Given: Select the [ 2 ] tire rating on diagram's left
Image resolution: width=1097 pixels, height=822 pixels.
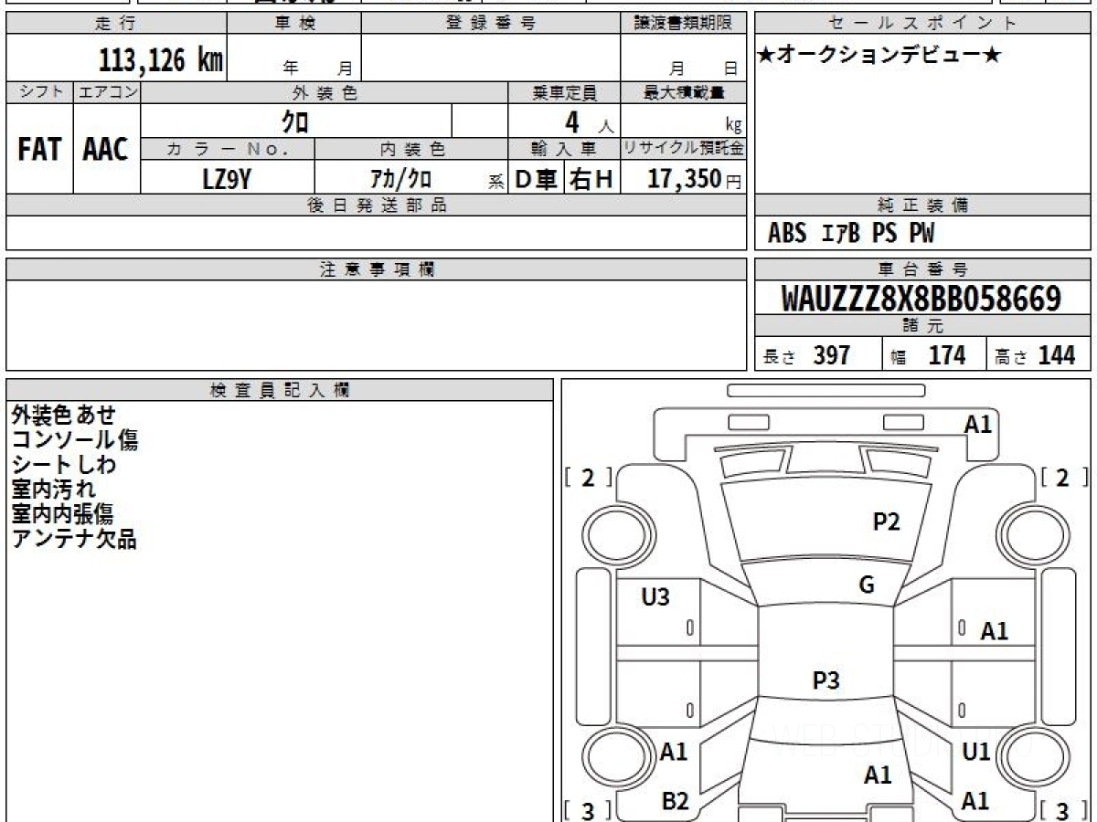Looking at the screenshot, I should 588,477.
